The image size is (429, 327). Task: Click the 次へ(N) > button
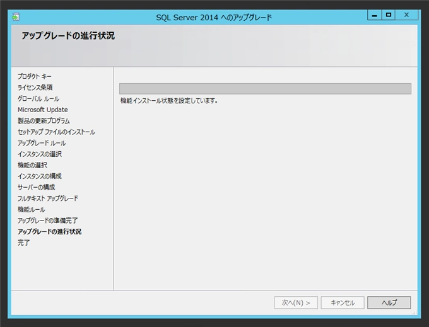(x=296, y=302)
